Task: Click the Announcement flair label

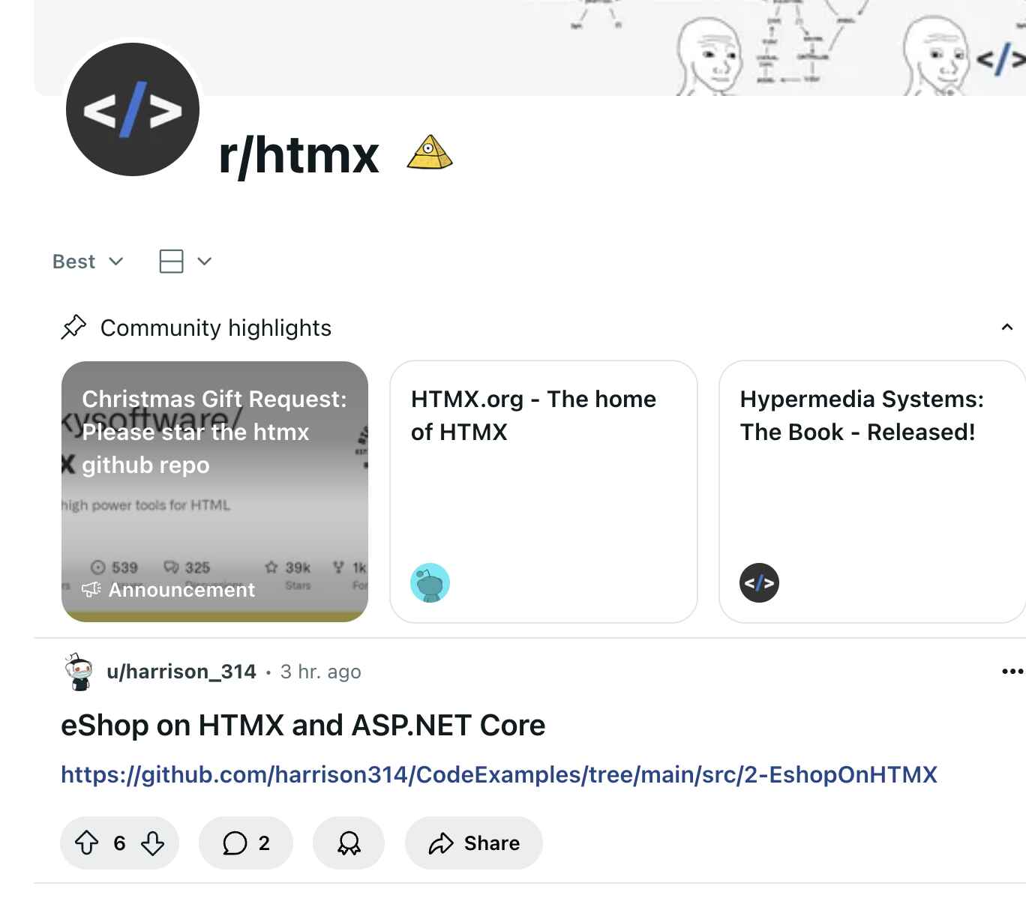Action: tap(181, 590)
